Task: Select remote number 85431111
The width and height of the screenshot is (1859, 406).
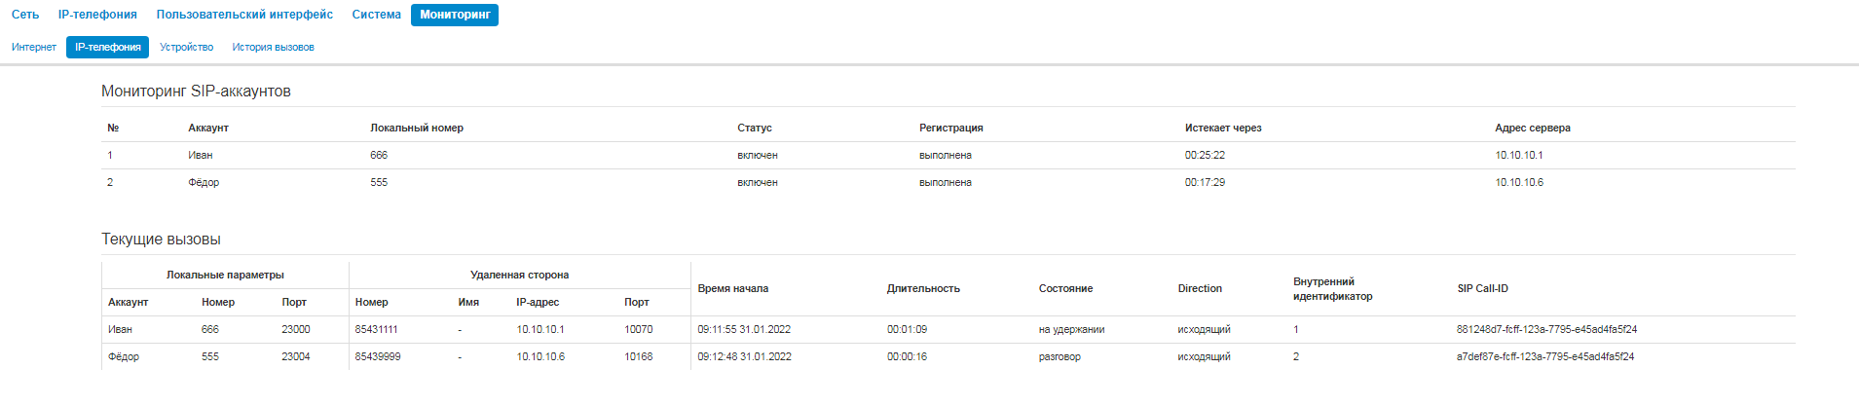Action: pos(377,329)
